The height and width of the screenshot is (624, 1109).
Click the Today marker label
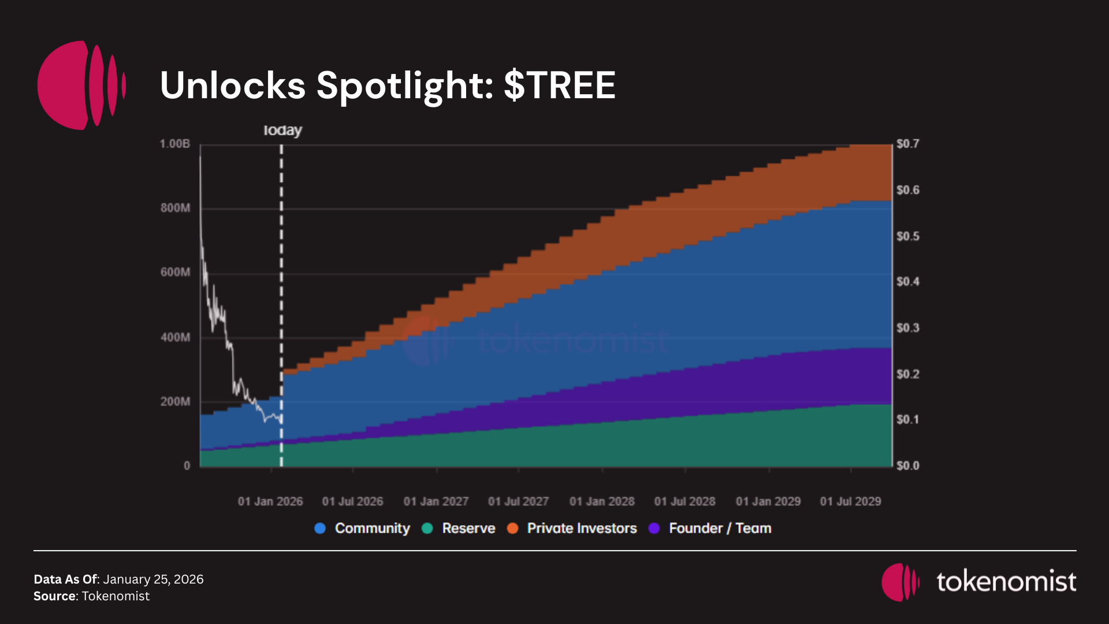tap(282, 131)
